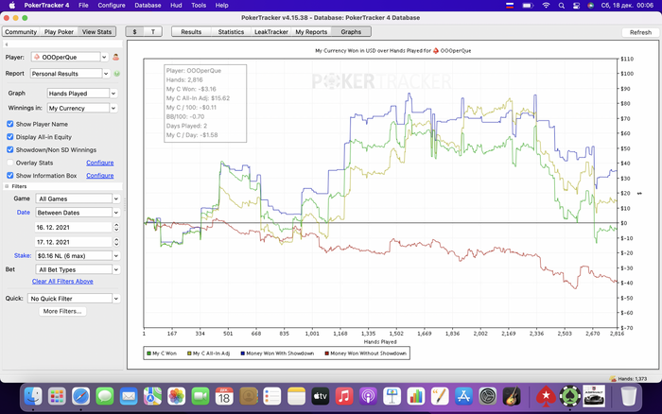Uncheck Show Player Name

tap(9, 124)
